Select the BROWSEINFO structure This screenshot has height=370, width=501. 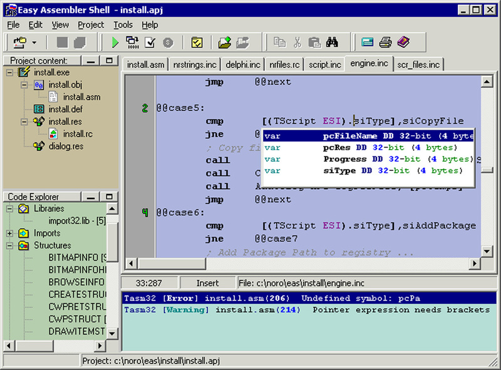76,282
